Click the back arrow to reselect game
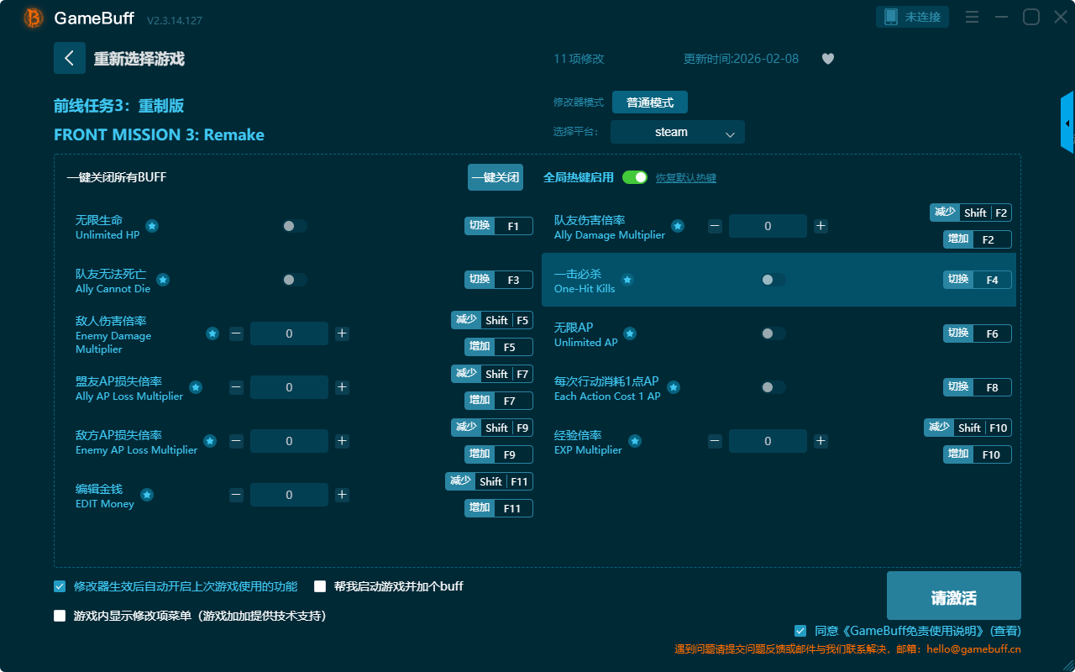1075x672 pixels. 70,58
